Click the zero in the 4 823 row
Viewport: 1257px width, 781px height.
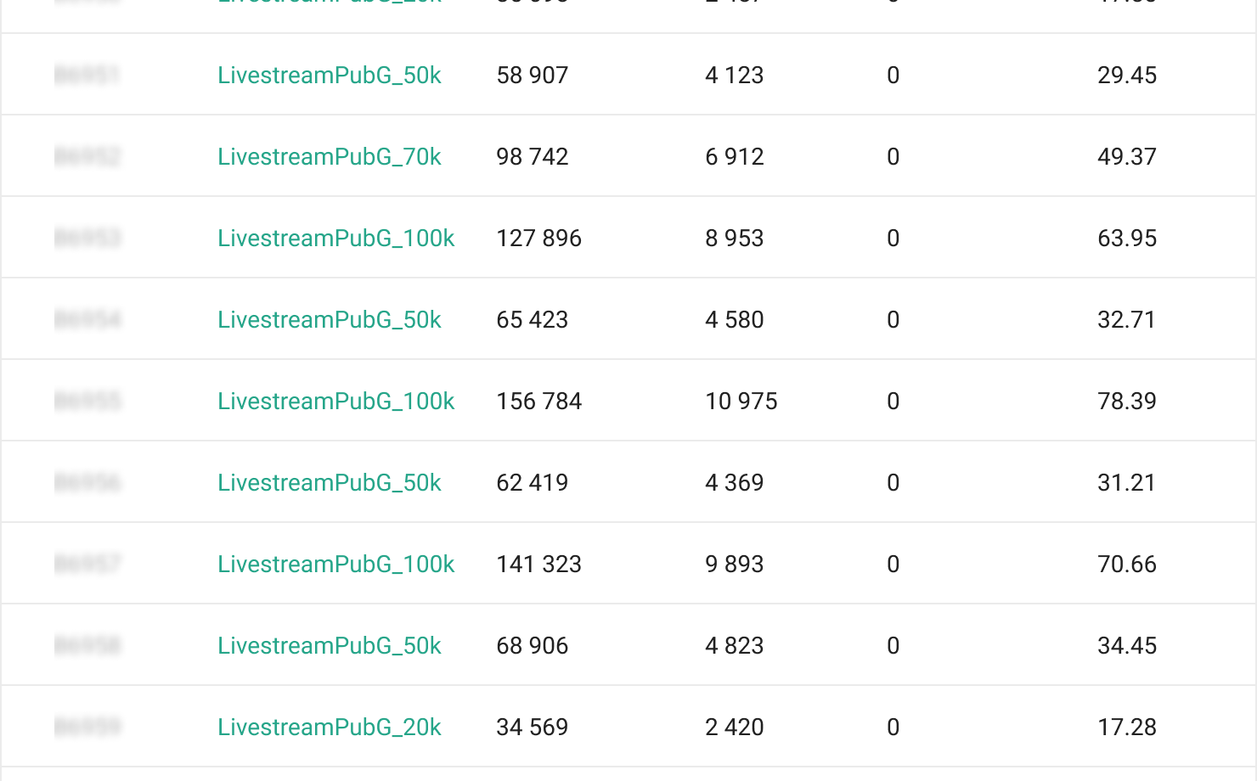(x=893, y=646)
